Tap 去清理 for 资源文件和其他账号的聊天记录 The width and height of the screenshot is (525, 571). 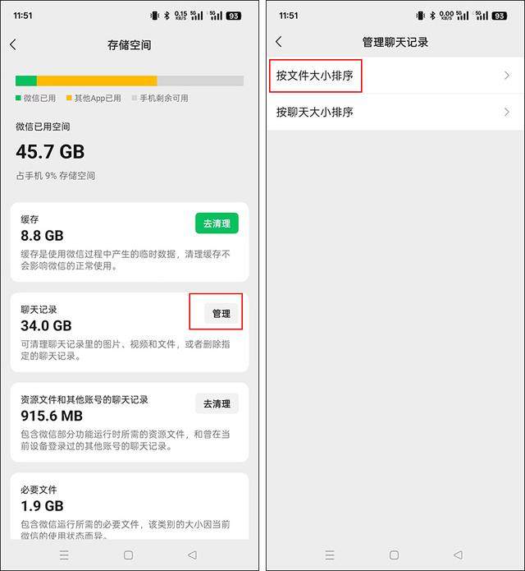click(217, 403)
